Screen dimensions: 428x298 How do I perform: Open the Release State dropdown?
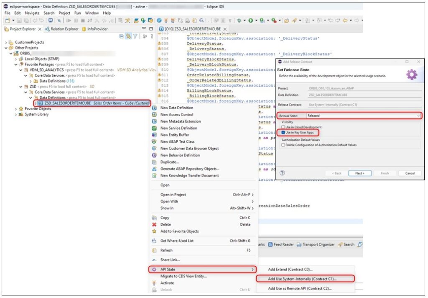pos(364,116)
